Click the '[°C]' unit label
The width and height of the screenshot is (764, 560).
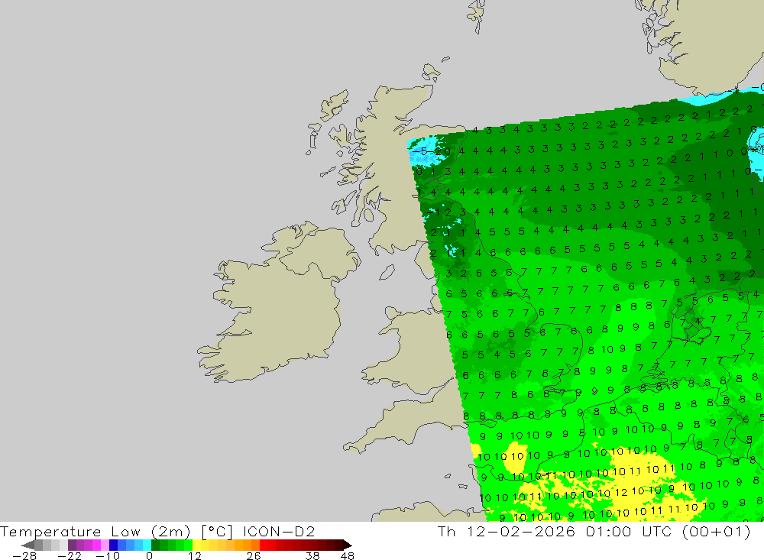217,532
